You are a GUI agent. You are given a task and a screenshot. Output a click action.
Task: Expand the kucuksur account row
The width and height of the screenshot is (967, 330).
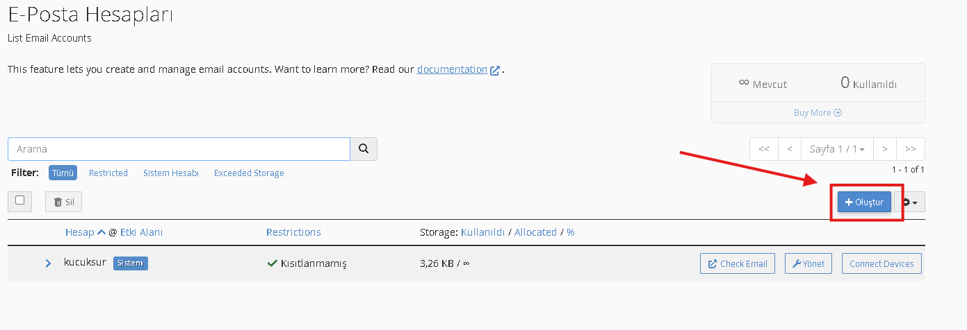[x=48, y=263]
